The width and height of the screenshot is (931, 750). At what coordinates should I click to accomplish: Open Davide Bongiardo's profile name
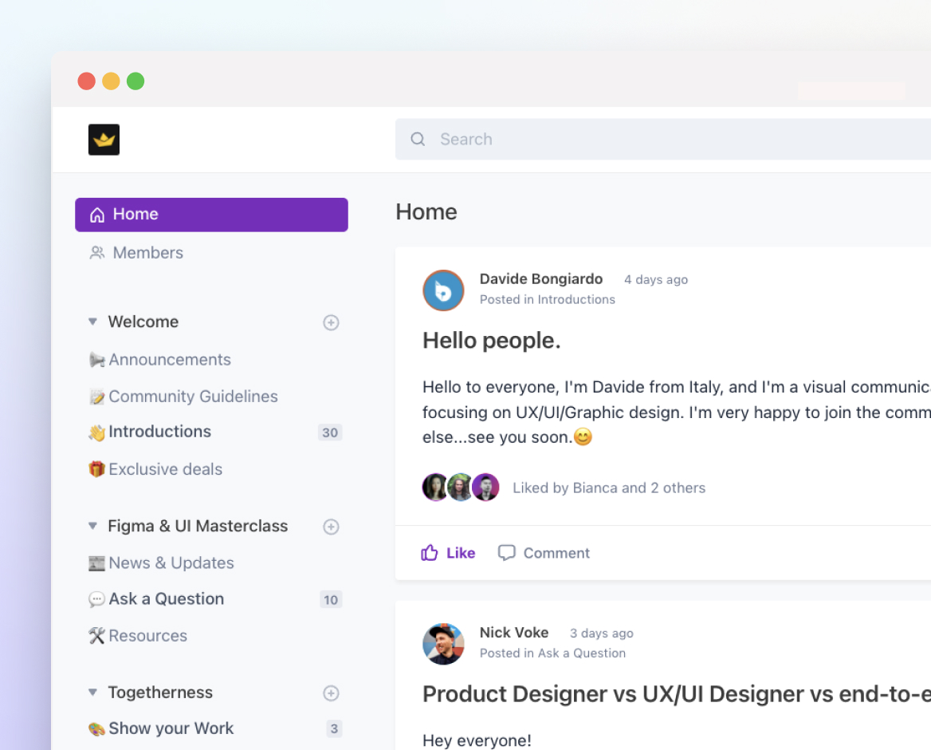click(x=541, y=278)
